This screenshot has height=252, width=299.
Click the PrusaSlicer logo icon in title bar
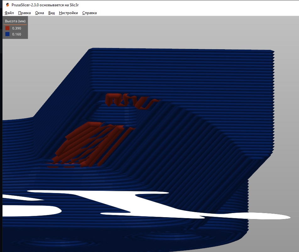(8, 5)
